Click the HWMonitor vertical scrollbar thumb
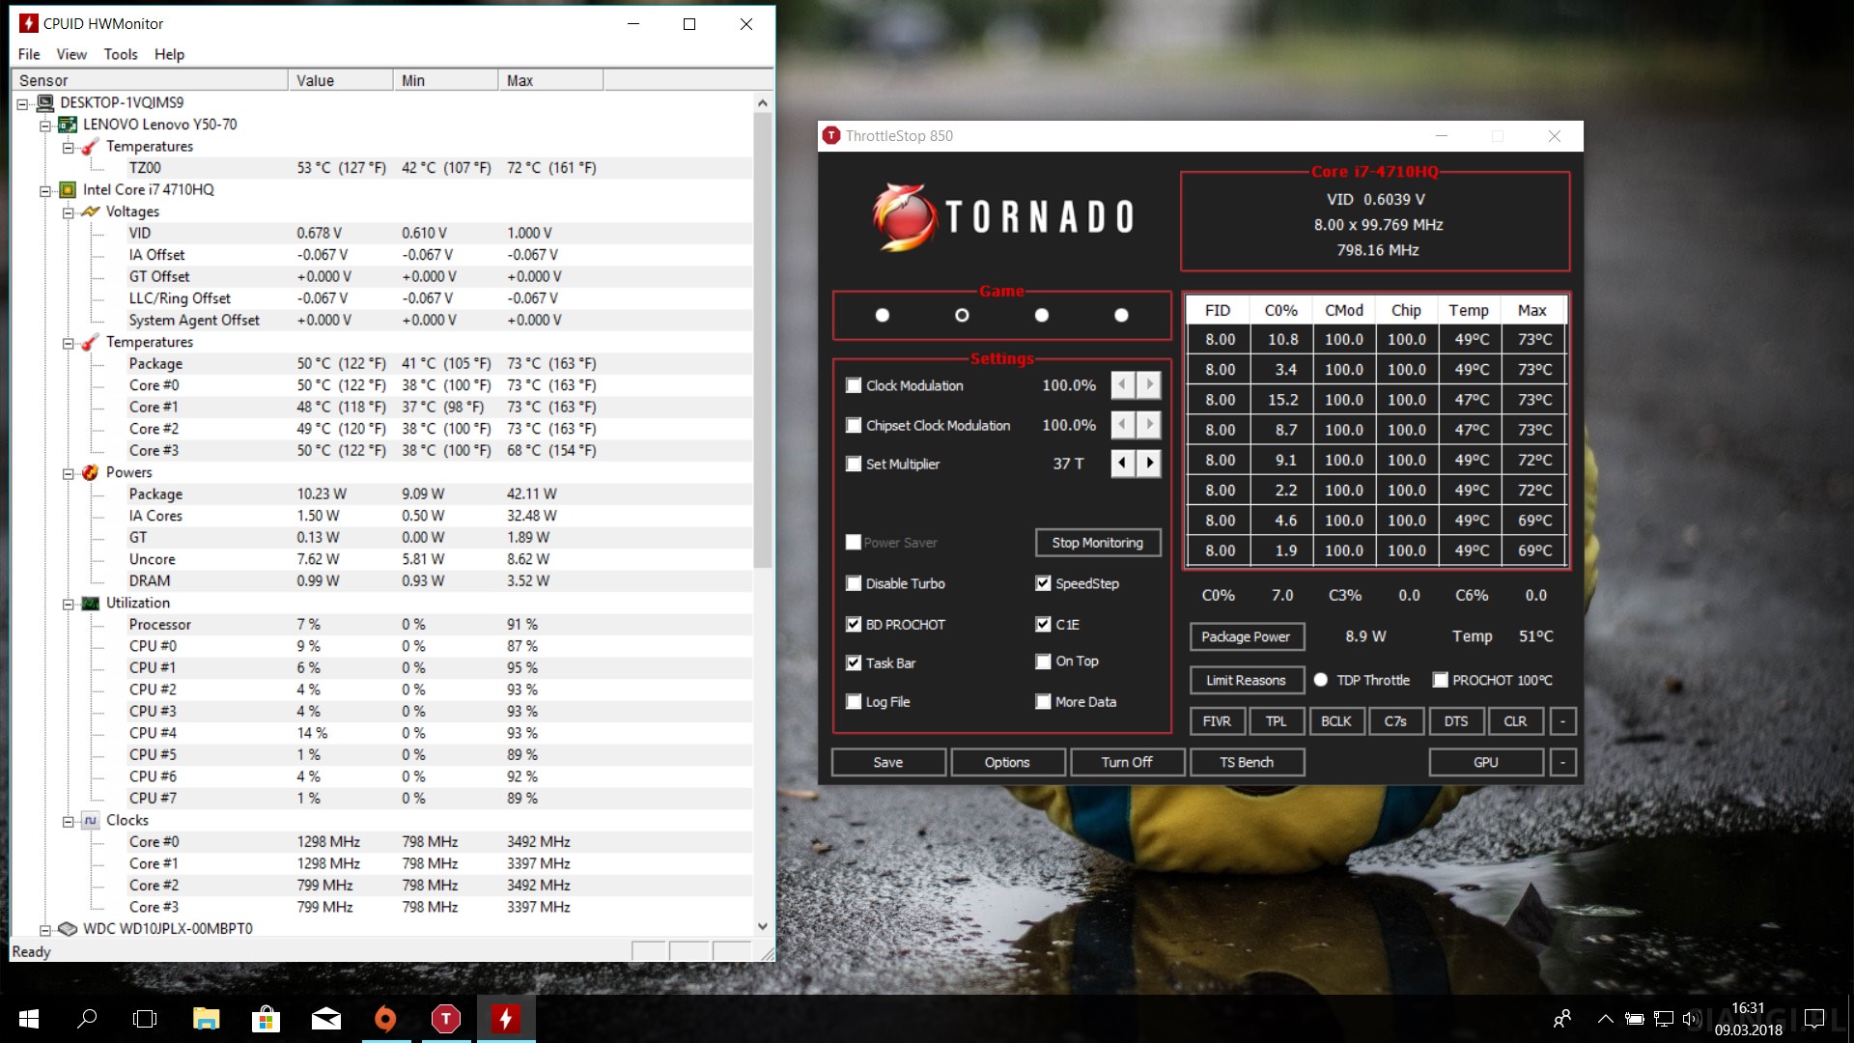This screenshot has width=1854, height=1043. [x=763, y=340]
